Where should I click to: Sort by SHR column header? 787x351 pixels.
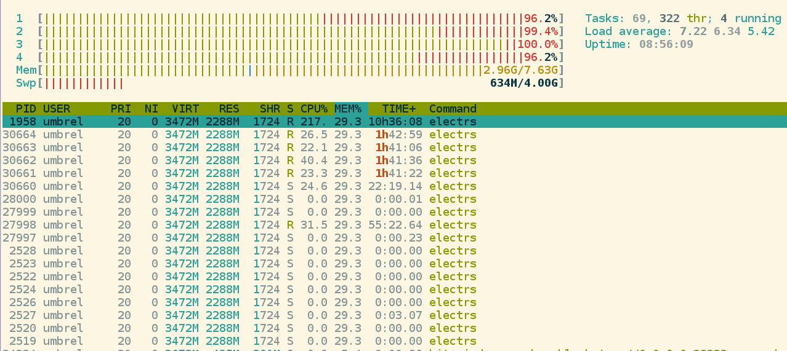click(x=270, y=109)
